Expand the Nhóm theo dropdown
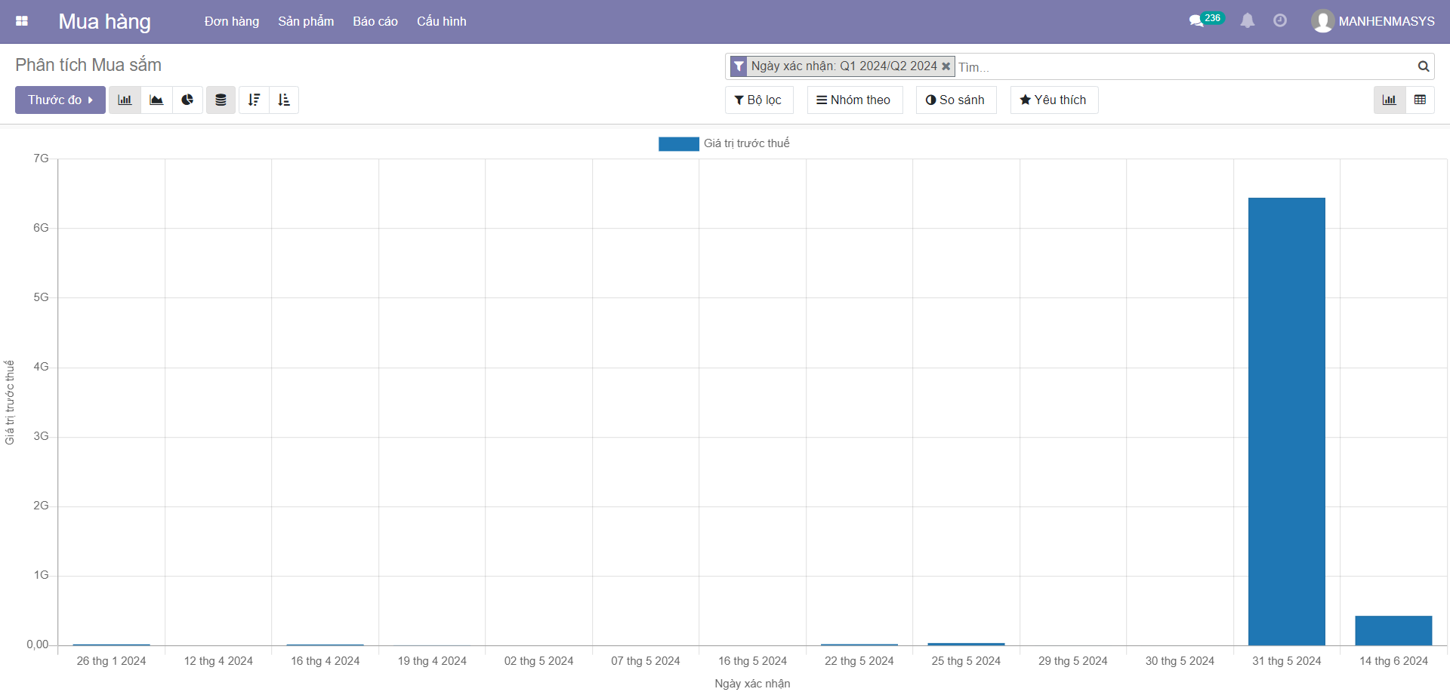Viewport: 1450px width, 695px height. [x=854, y=100]
